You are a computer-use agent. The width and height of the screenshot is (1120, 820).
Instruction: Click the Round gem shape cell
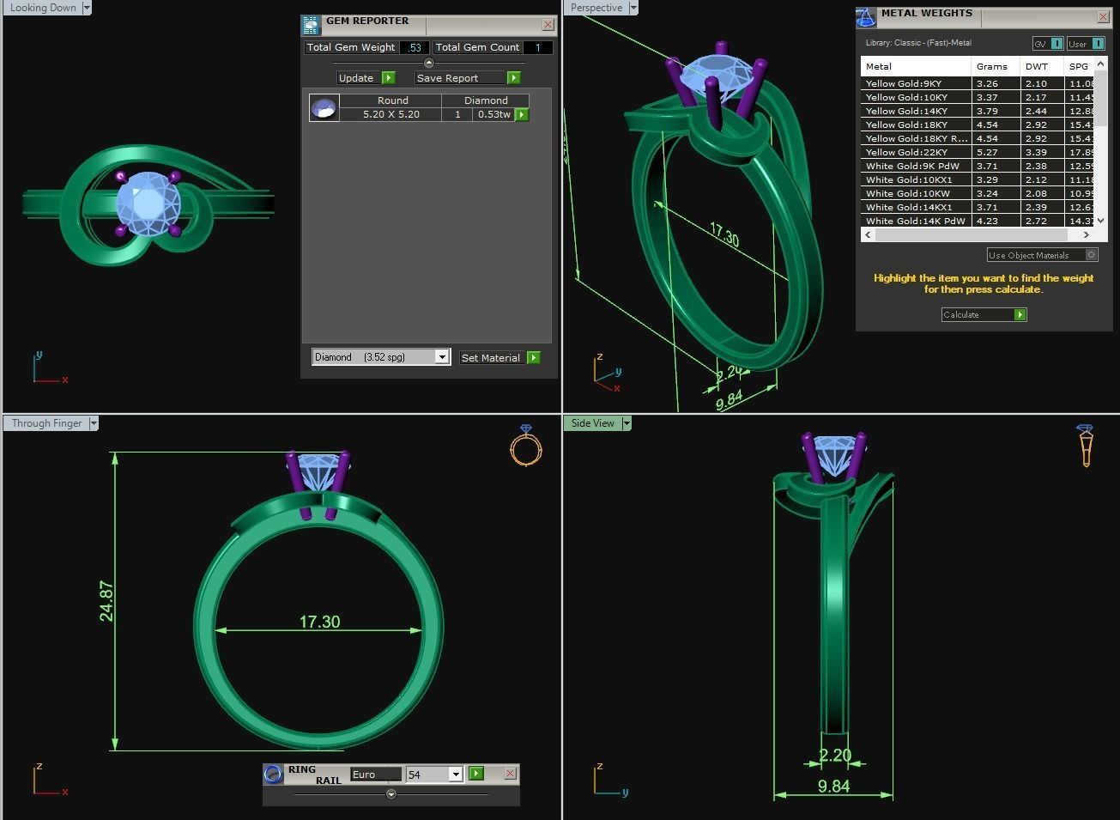(392, 100)
